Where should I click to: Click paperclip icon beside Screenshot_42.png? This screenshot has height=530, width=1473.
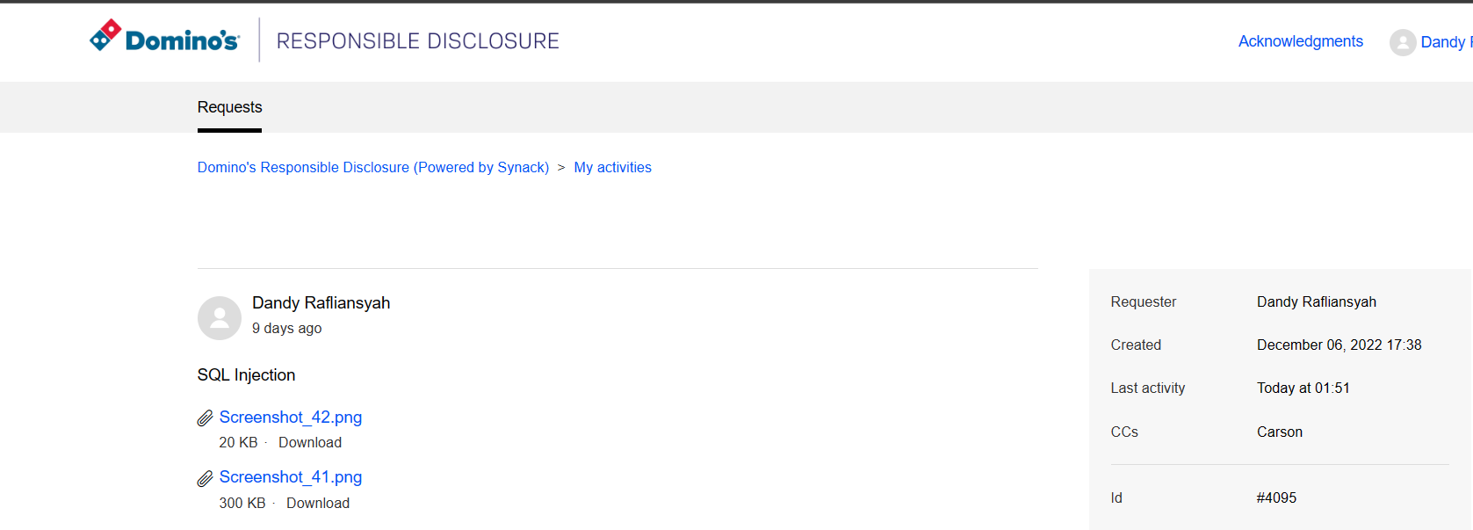[x=206, y=418]
